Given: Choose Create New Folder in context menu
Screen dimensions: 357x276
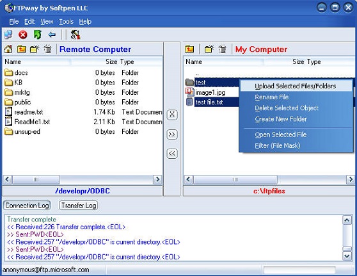Looking at the screenshot, I should [x=296, y=119].
